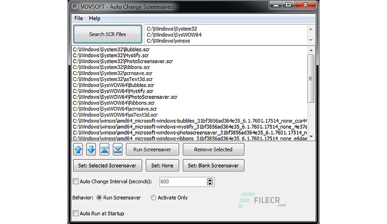Screen dimensions: 387x224
Task: Enable Auto Change Interval checkbox
Action: point(76,181)
